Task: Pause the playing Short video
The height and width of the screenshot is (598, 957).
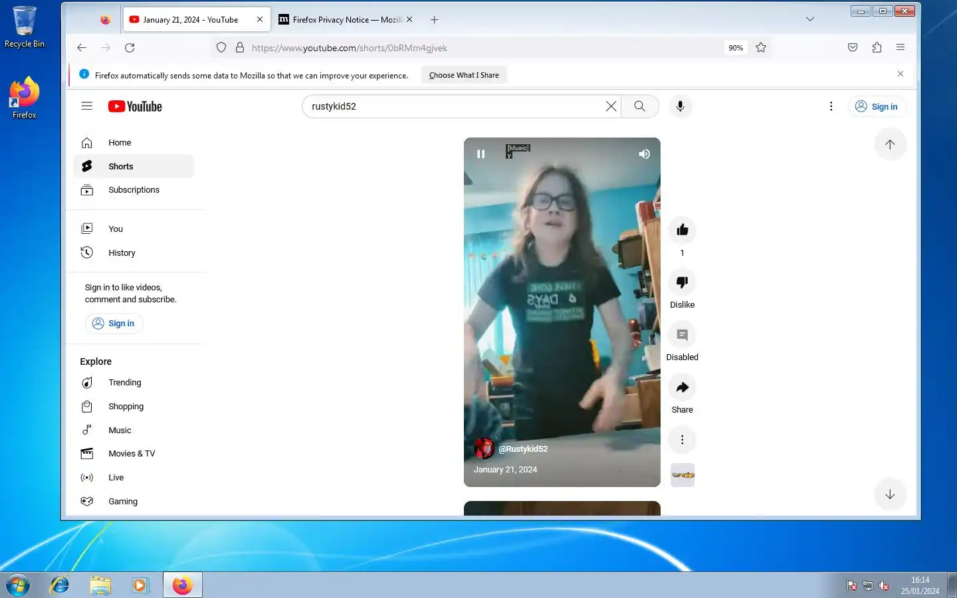Action: tap(480, 154)
